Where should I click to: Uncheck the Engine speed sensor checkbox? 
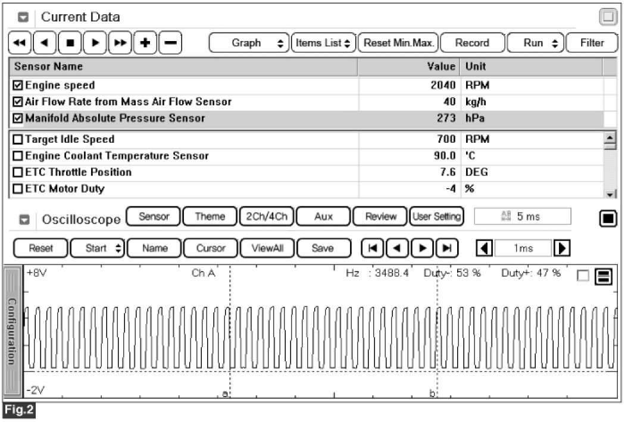tap(18, 86)
